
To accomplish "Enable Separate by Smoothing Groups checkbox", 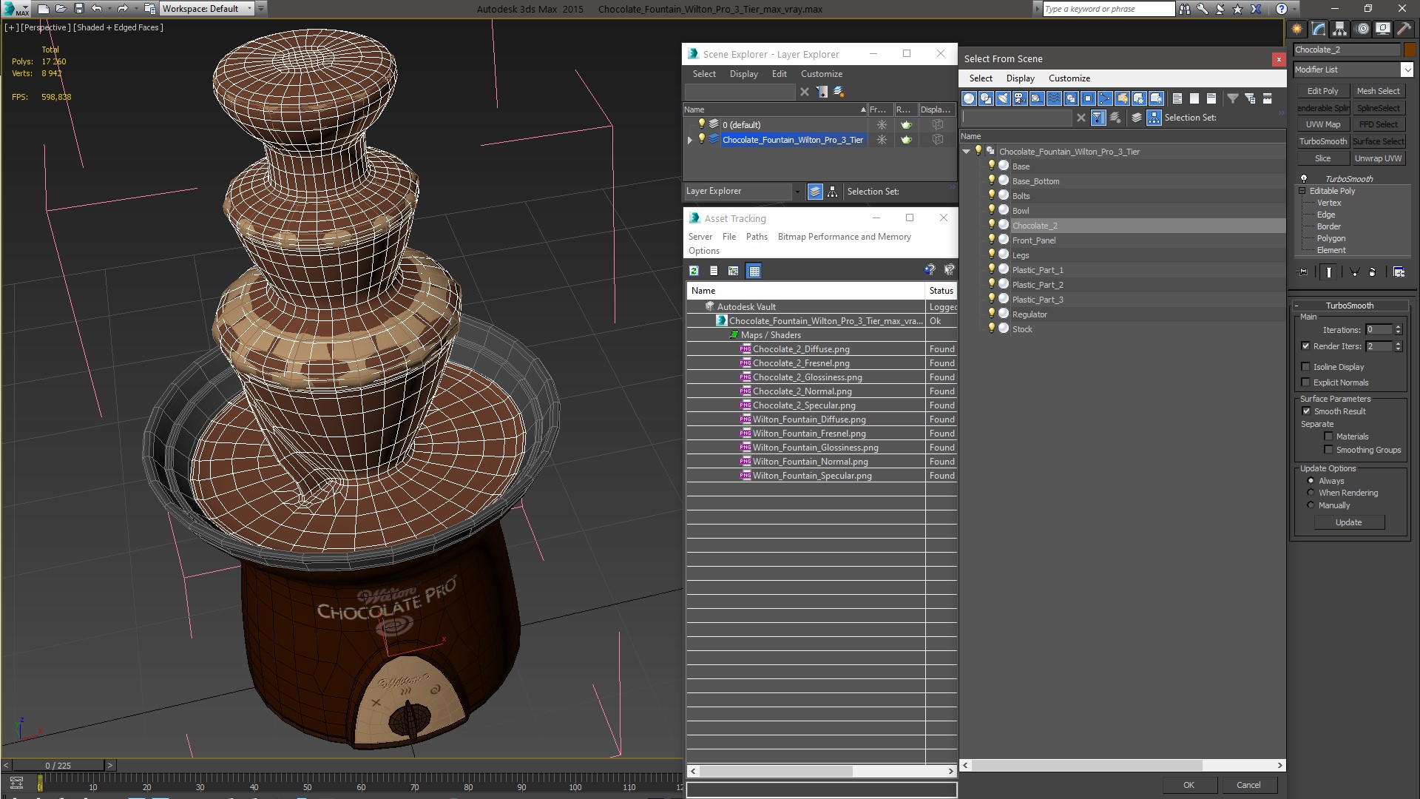I will pos(1328,450).
